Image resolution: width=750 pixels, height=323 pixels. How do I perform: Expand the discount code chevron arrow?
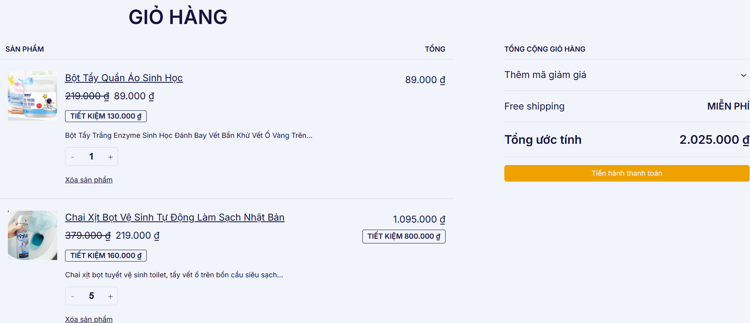click(743, 75)
